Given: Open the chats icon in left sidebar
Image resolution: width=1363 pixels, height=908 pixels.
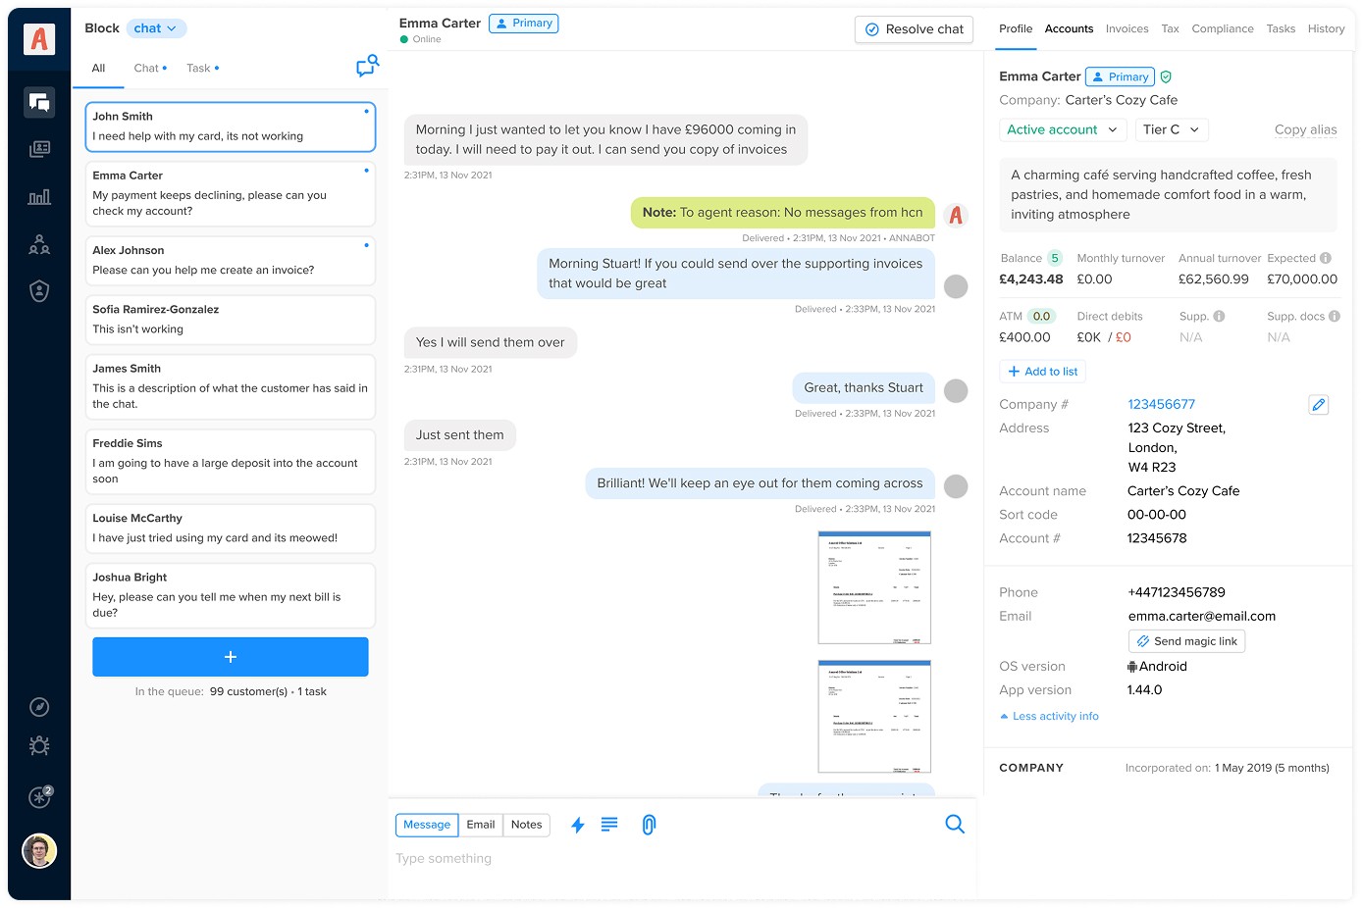Looking at the screenshot, I should pyautogui.click(x=39, y=102).
